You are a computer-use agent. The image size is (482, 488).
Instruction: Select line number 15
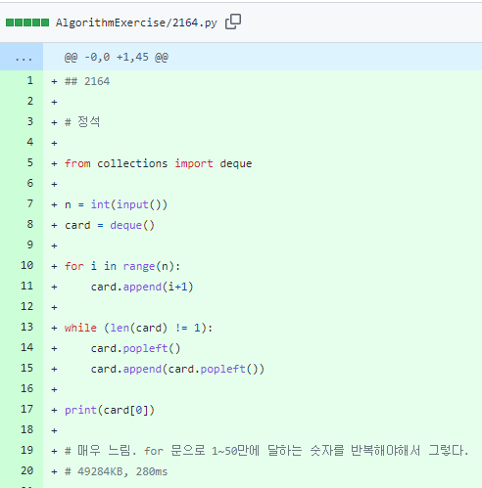[26, 369]
